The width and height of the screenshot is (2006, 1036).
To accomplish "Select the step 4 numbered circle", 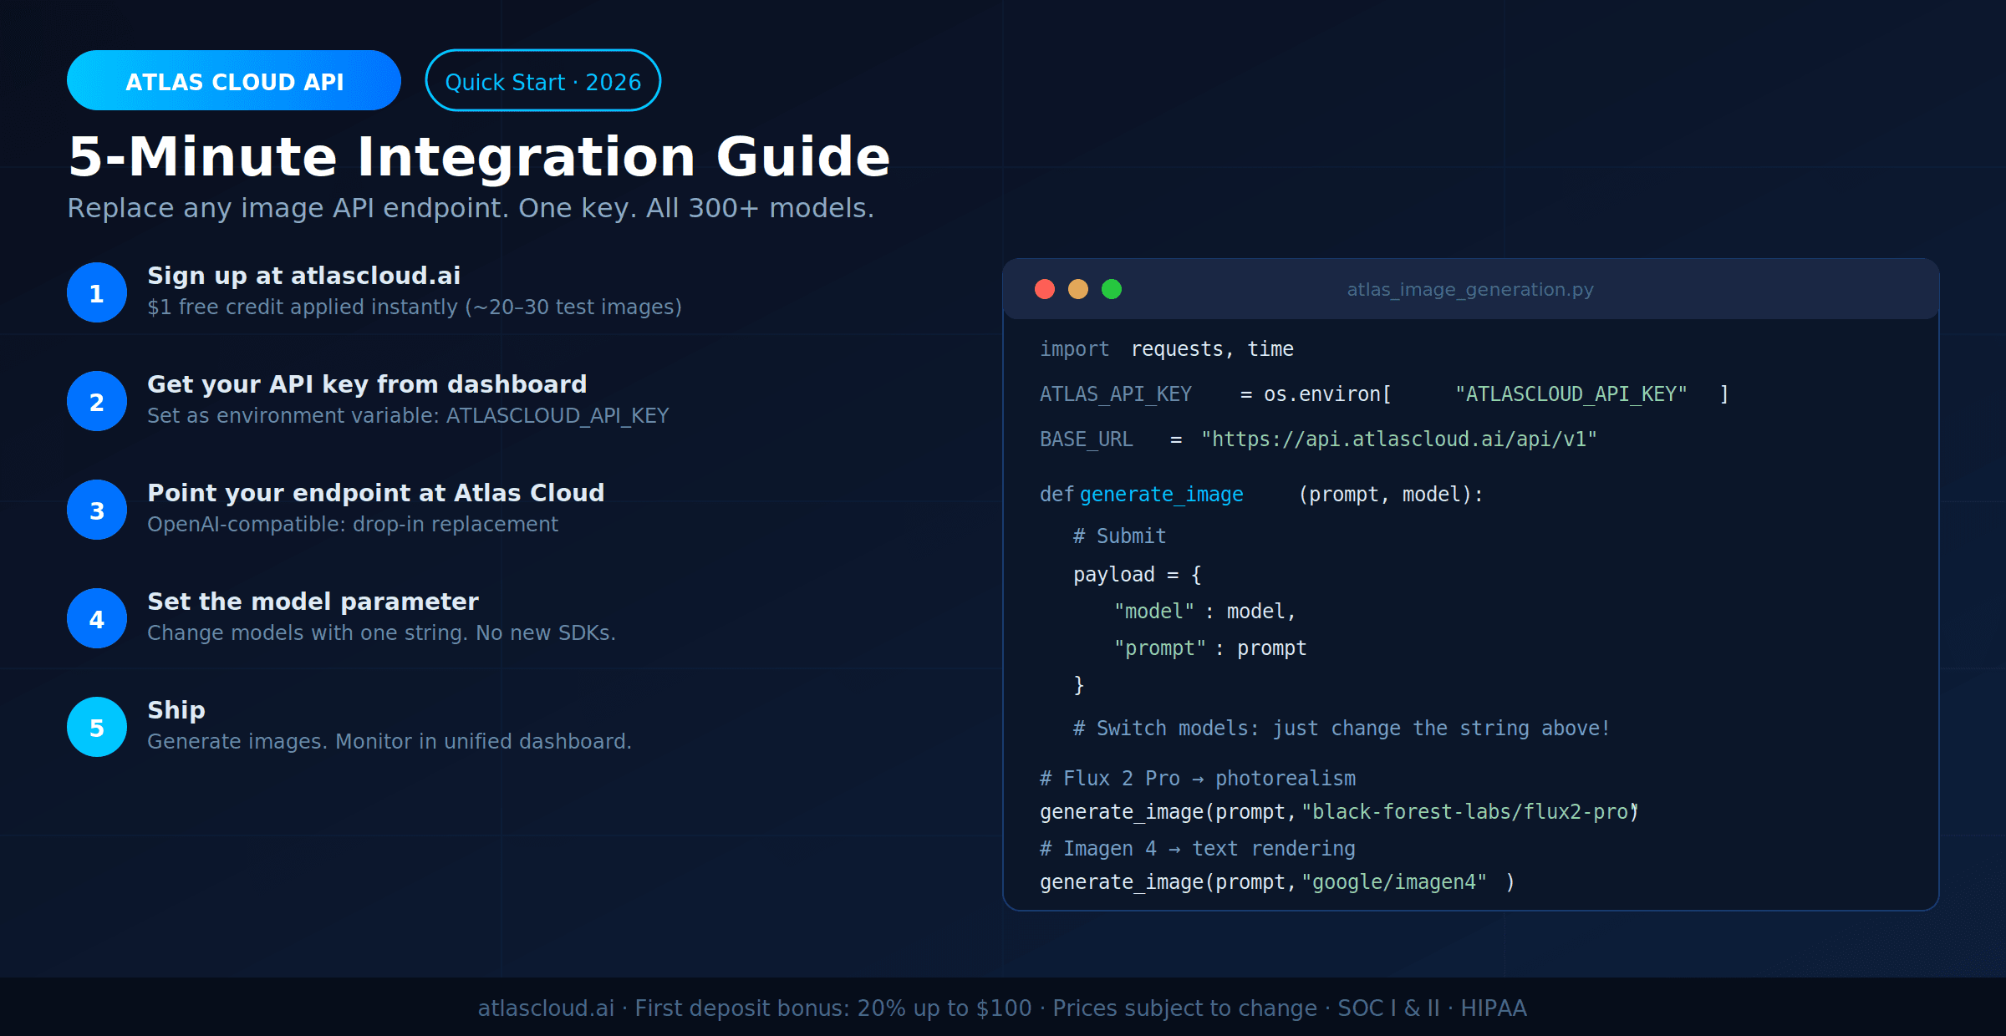I will pos(96,618).
